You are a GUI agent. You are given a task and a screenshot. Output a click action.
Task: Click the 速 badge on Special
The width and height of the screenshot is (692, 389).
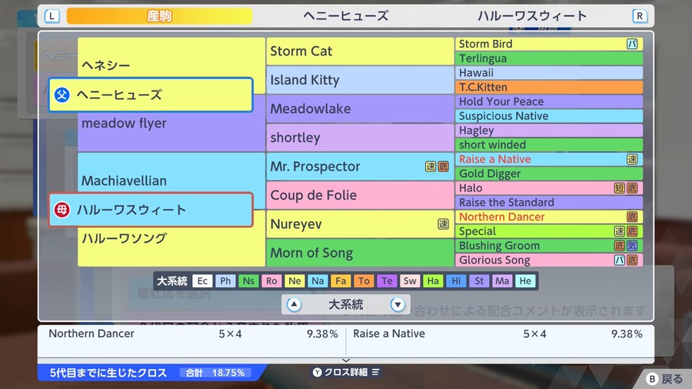pyautogui.click(x=620, y=231)
